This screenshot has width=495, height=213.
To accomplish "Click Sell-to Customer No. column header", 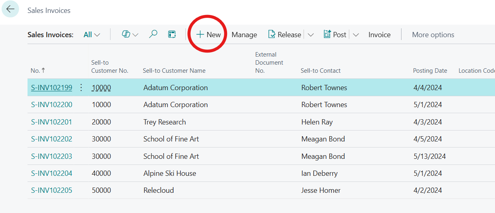I will (110, 67).
